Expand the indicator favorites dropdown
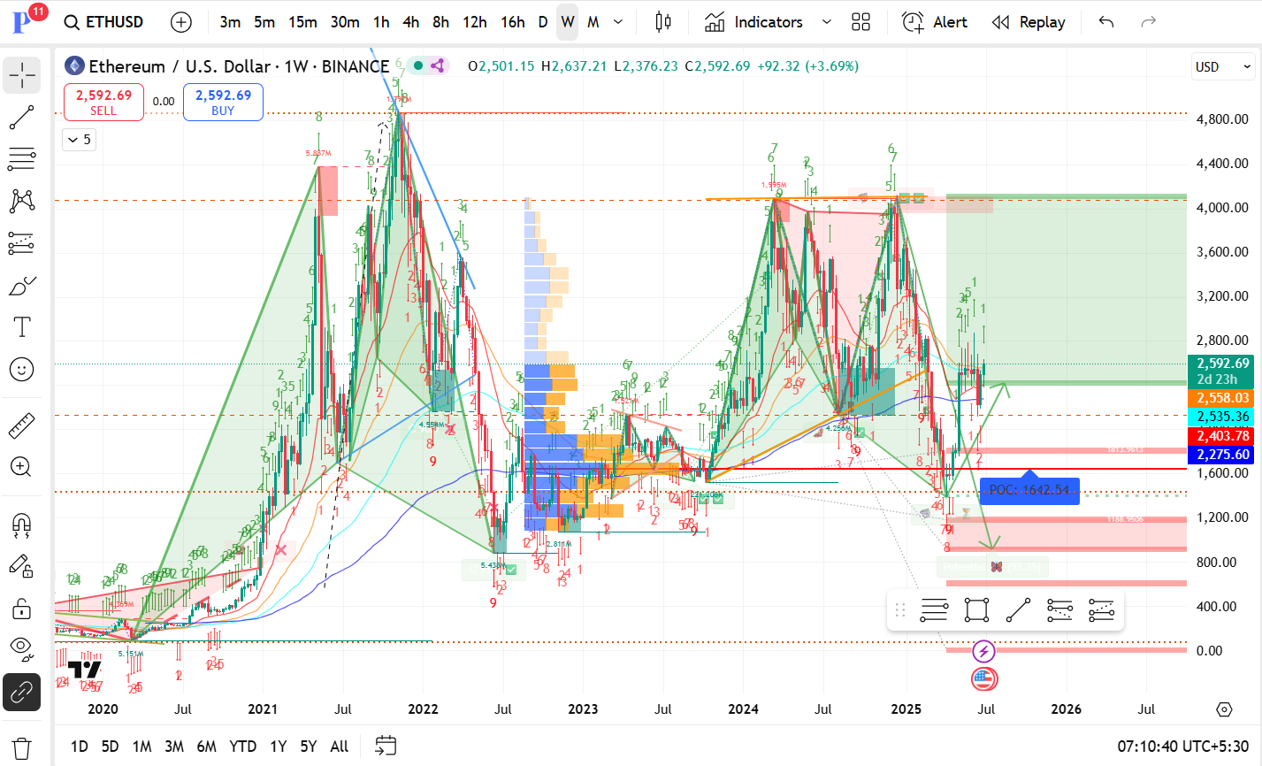This screenshot has height=766, width=1262. pyautogui.click(x=827, y=22)
